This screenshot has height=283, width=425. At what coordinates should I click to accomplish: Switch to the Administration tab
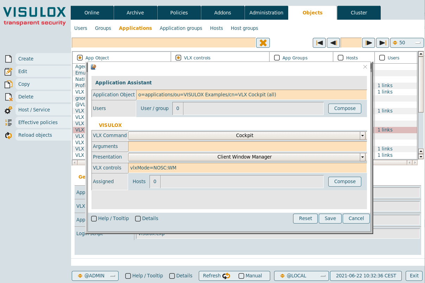266,13
